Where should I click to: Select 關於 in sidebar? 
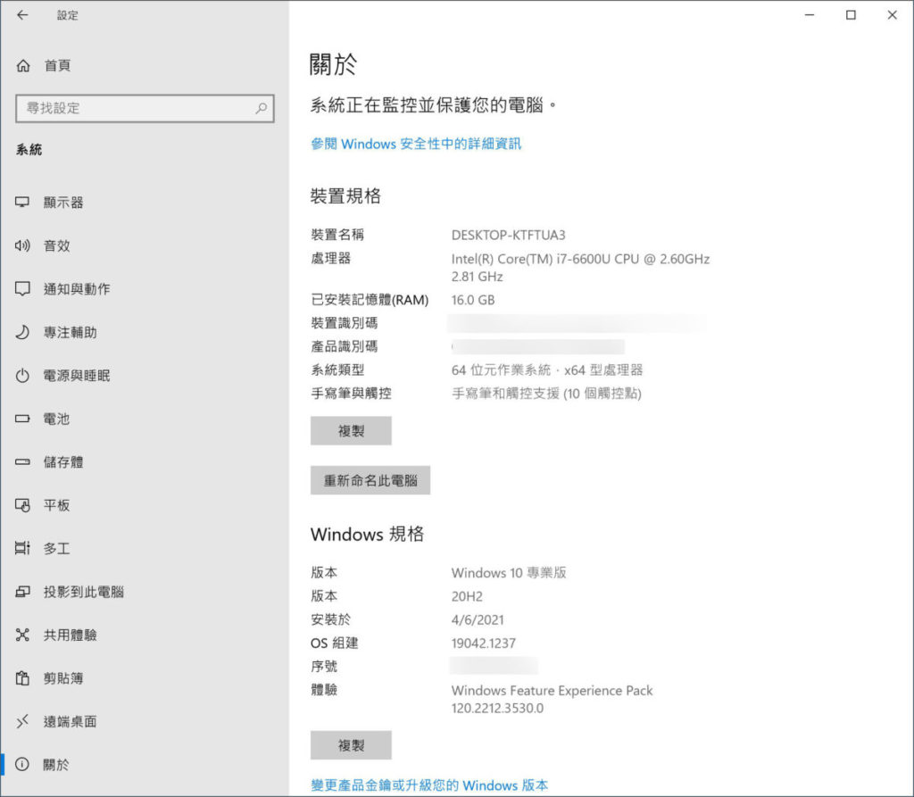(x=145, y=764)
